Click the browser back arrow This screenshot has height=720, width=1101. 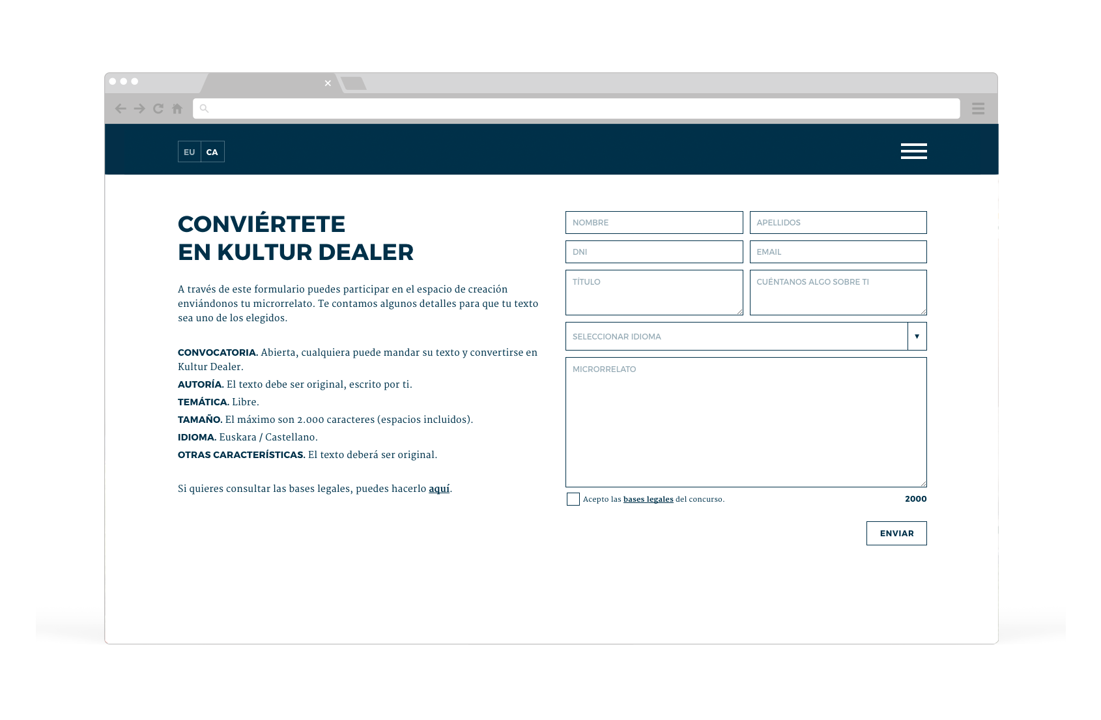tap(121, 109)
